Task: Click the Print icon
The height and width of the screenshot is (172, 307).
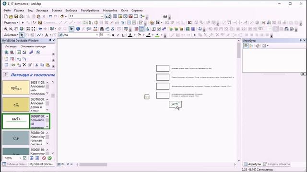Action: coord(22,16)
